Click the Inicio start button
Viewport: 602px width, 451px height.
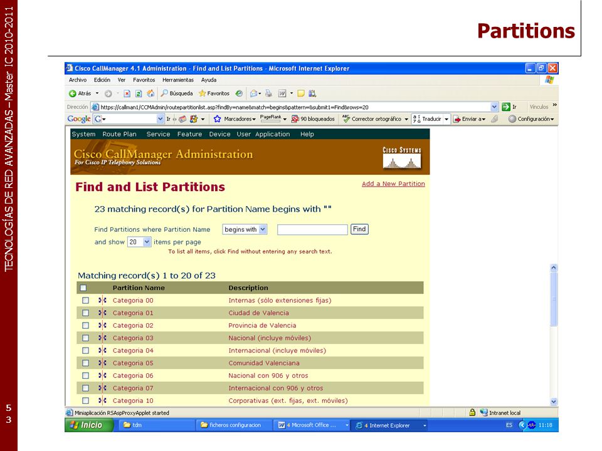tap(88, 425)
